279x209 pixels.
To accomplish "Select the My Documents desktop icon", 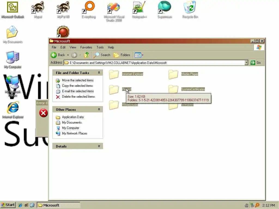I will [x=13, y=35].
